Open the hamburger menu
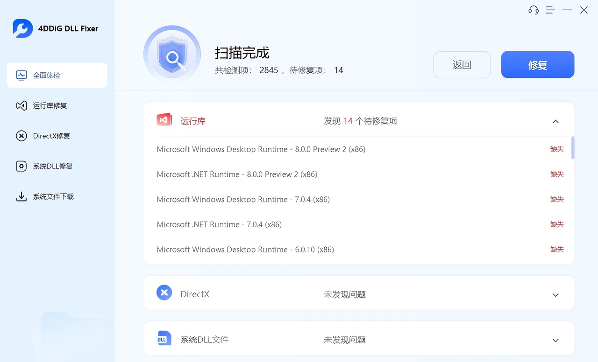This screenshot has width=598, height=362. pos(550,10)
